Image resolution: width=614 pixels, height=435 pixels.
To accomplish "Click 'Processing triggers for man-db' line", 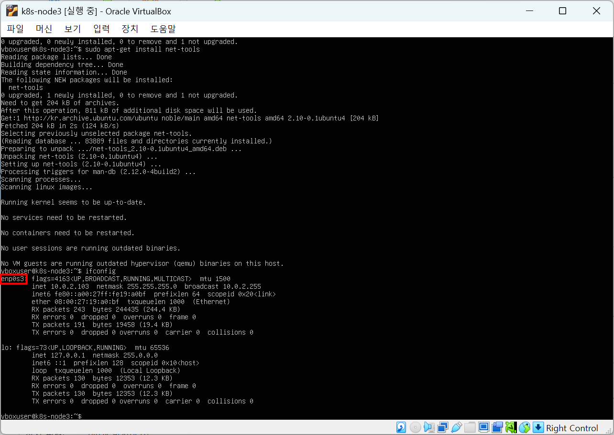I will [x=99, y=172].
